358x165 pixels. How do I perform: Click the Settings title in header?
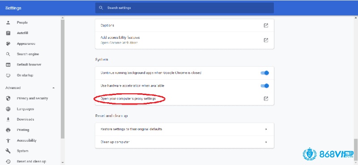point(13,8)
